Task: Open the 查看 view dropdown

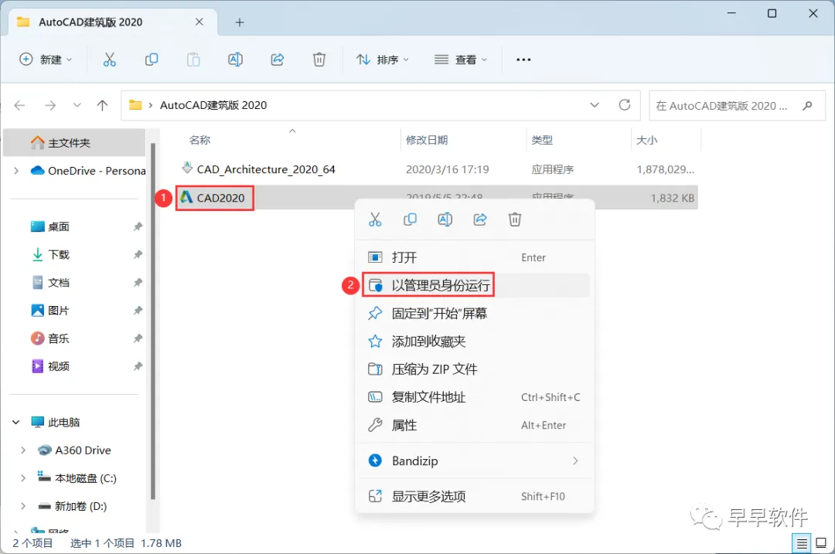Action: [x=461, y=59]
